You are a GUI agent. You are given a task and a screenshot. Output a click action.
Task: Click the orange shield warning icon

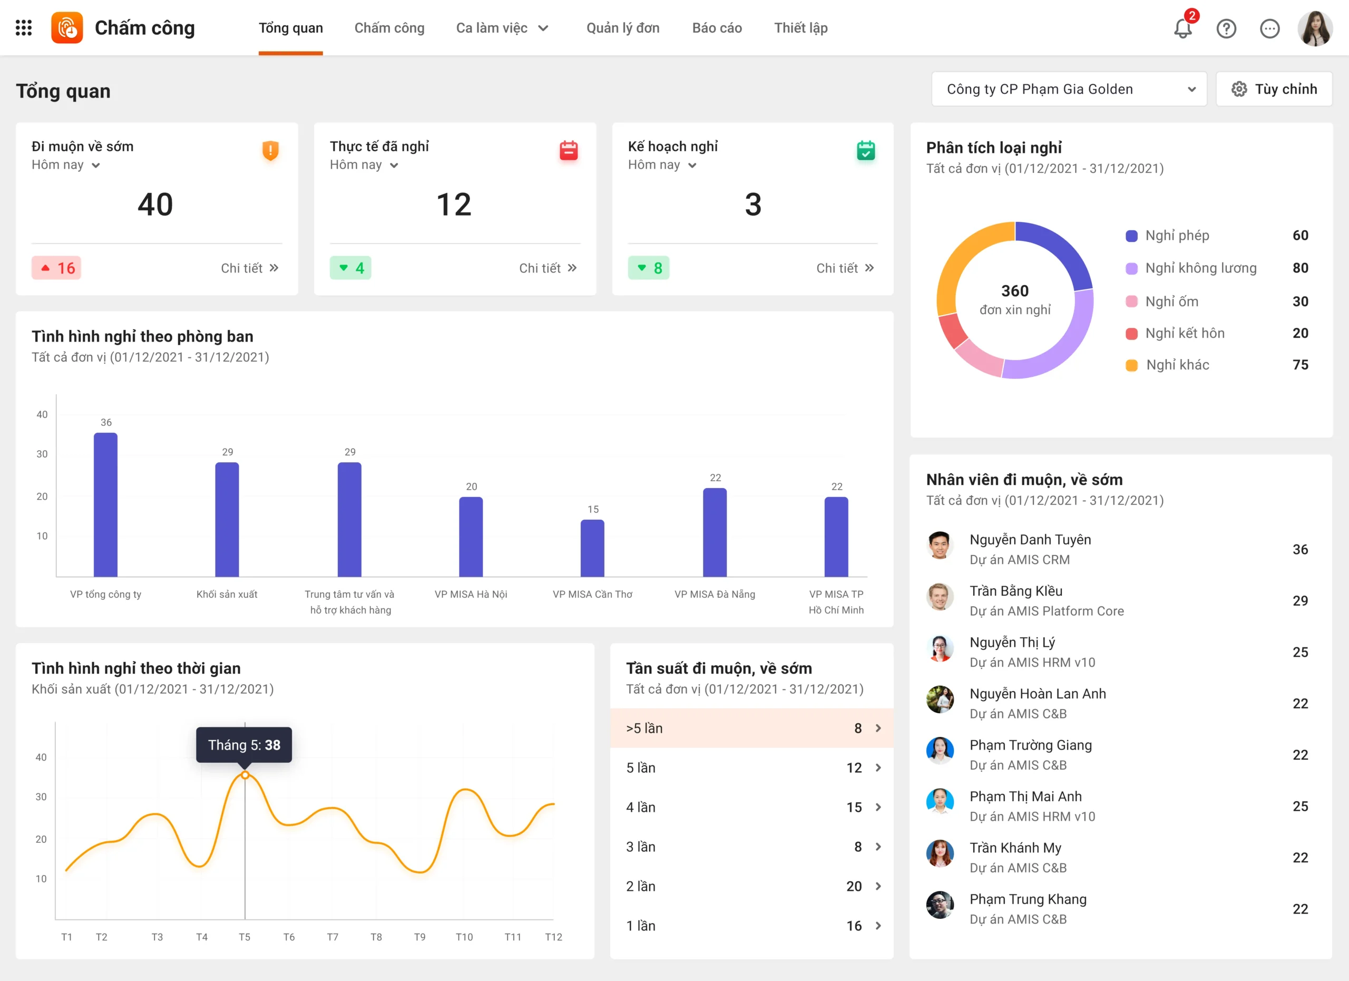tap(271, 150)
